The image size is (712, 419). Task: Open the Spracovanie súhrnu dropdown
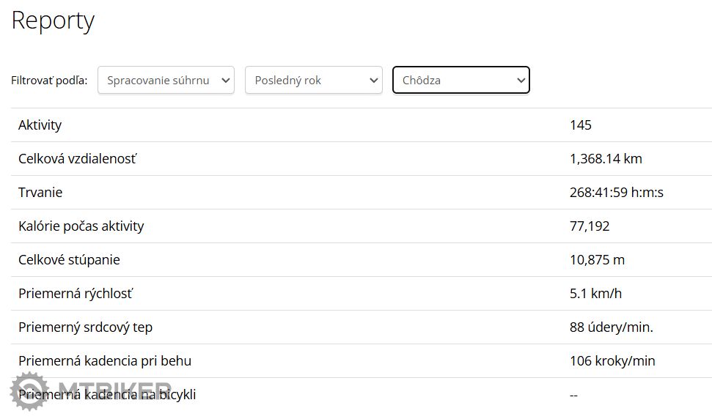coord(166,81)
